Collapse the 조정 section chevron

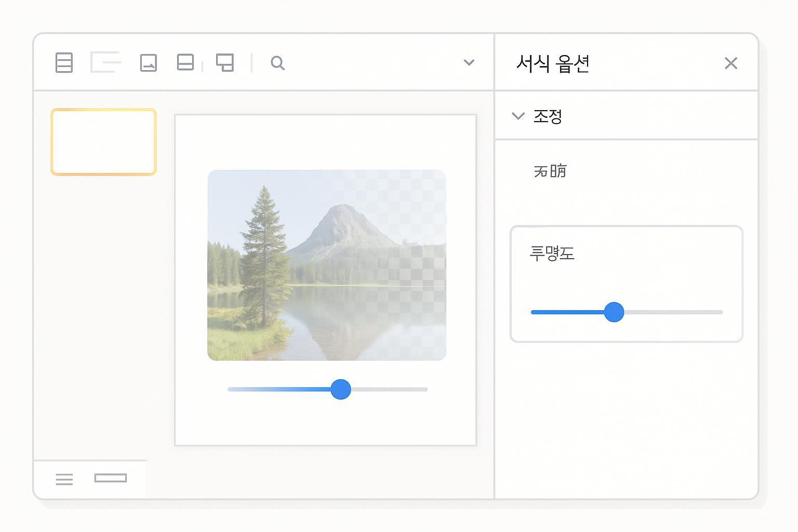coord(518,116)
